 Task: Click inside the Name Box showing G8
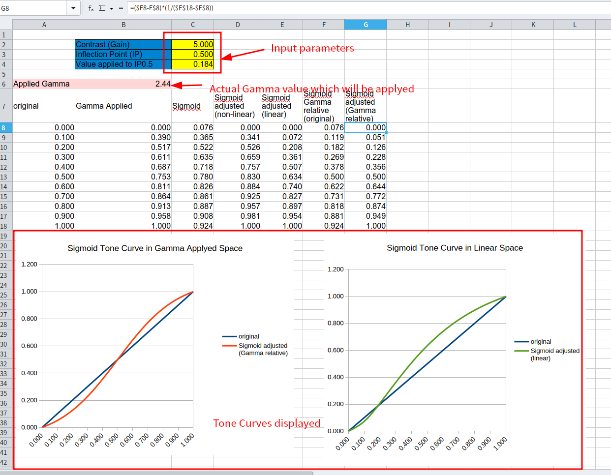[32, 8]
